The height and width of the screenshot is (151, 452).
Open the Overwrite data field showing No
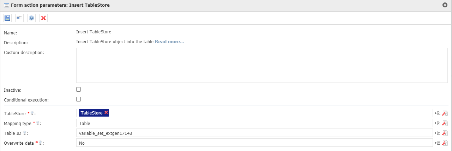(x=254, y=143)
